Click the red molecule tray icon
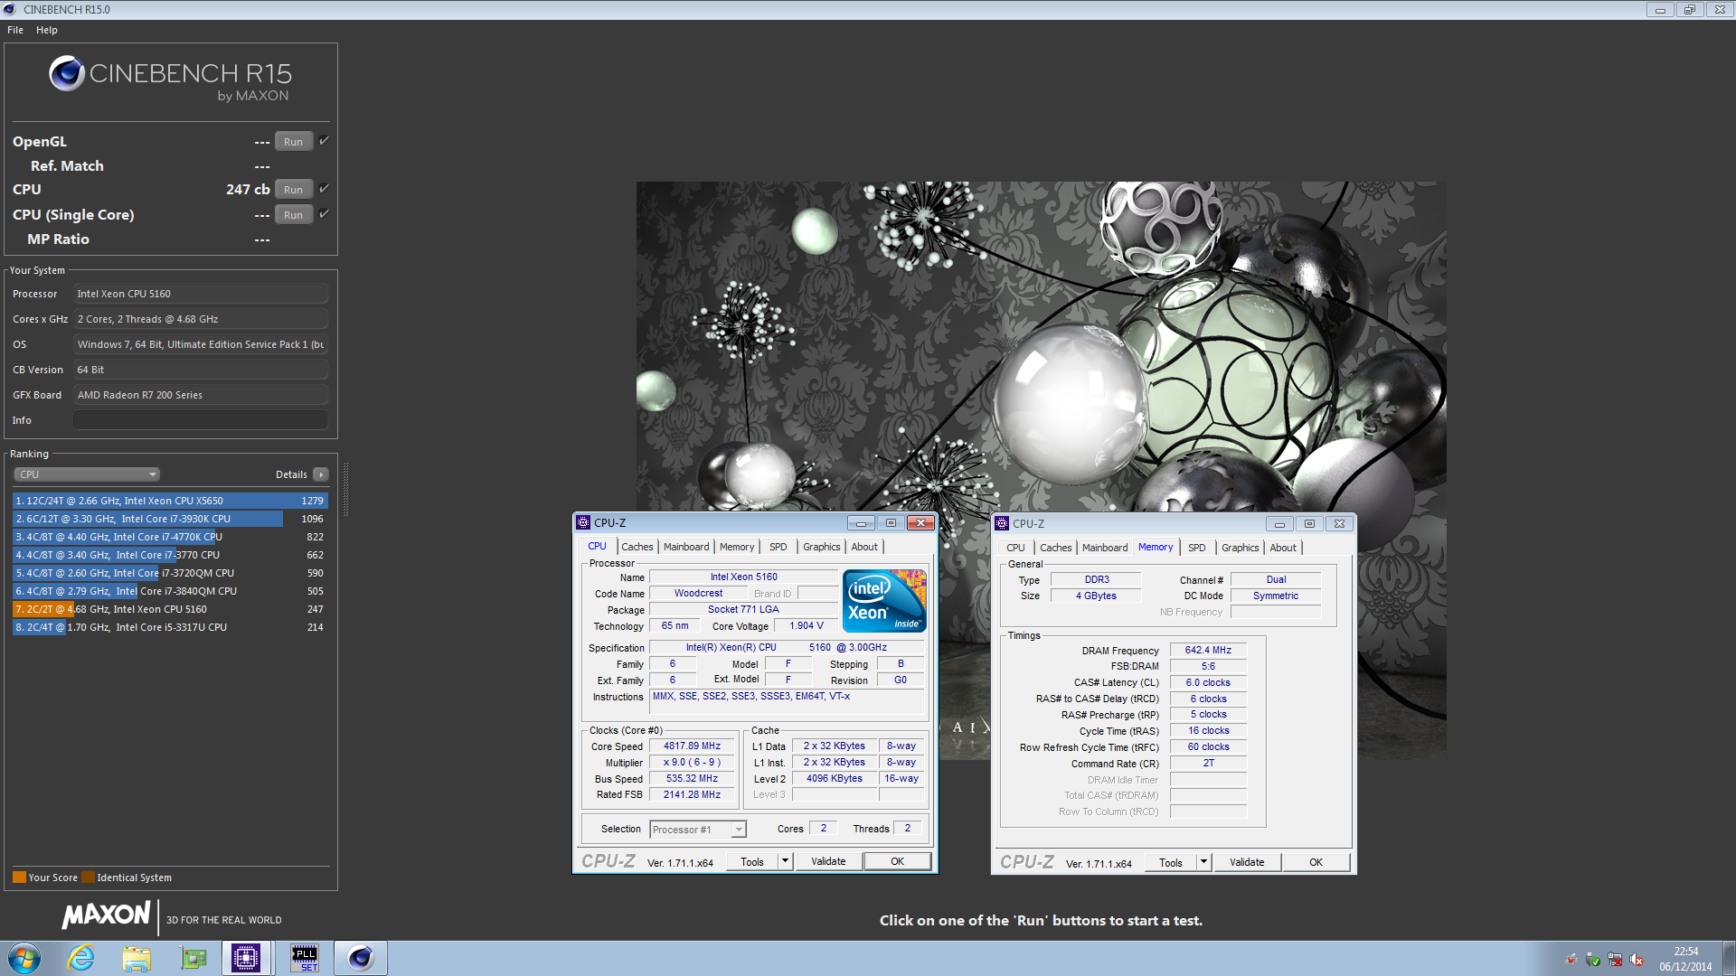 pyautogui.click(x=1571, y=960)
